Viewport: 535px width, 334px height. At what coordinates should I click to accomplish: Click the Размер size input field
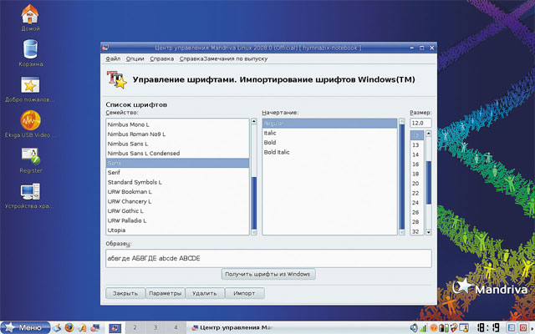pos(420,123)
